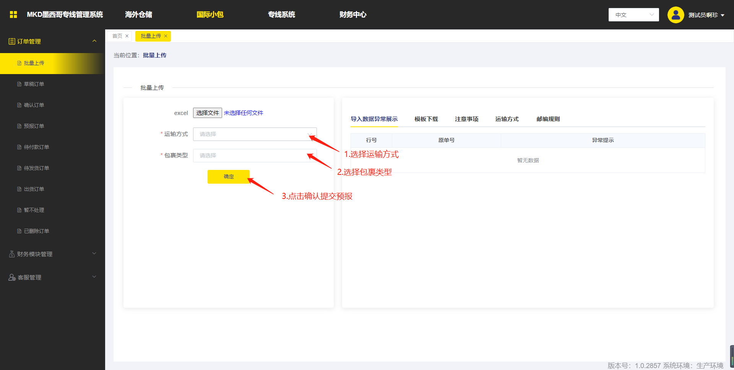Close the 批量上传 tab with X
Image resolution: width=734 pixels, height=370 pixels.
point(166,36)
